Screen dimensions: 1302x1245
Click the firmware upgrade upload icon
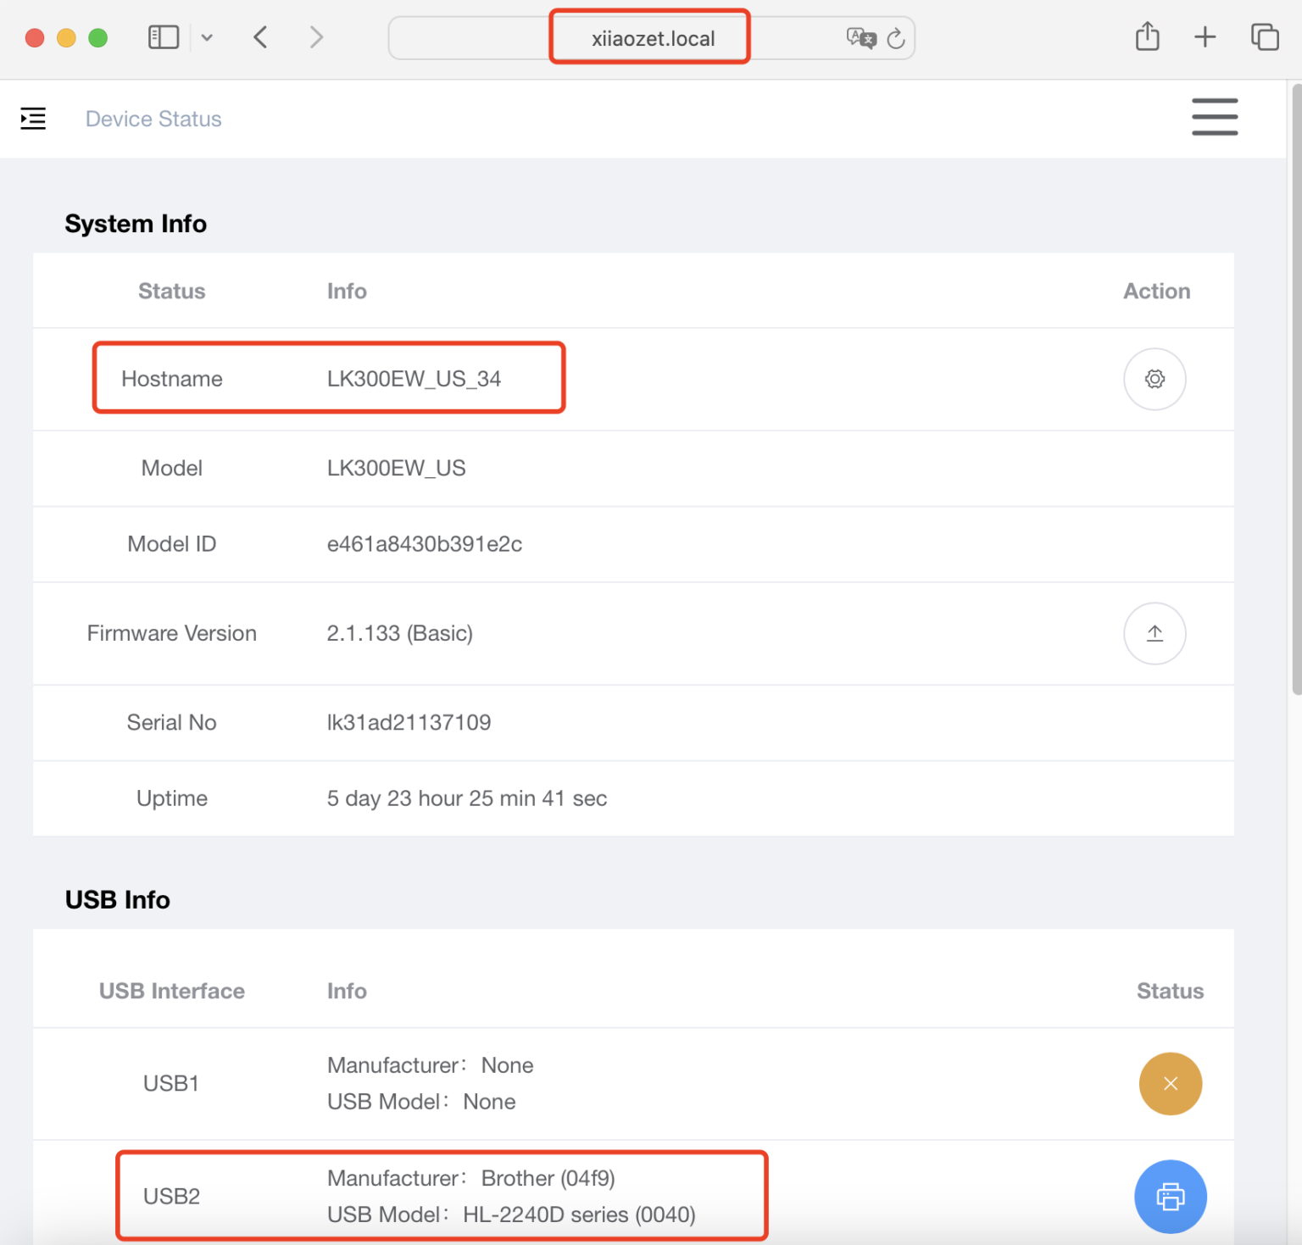(x=1154, y=633)
